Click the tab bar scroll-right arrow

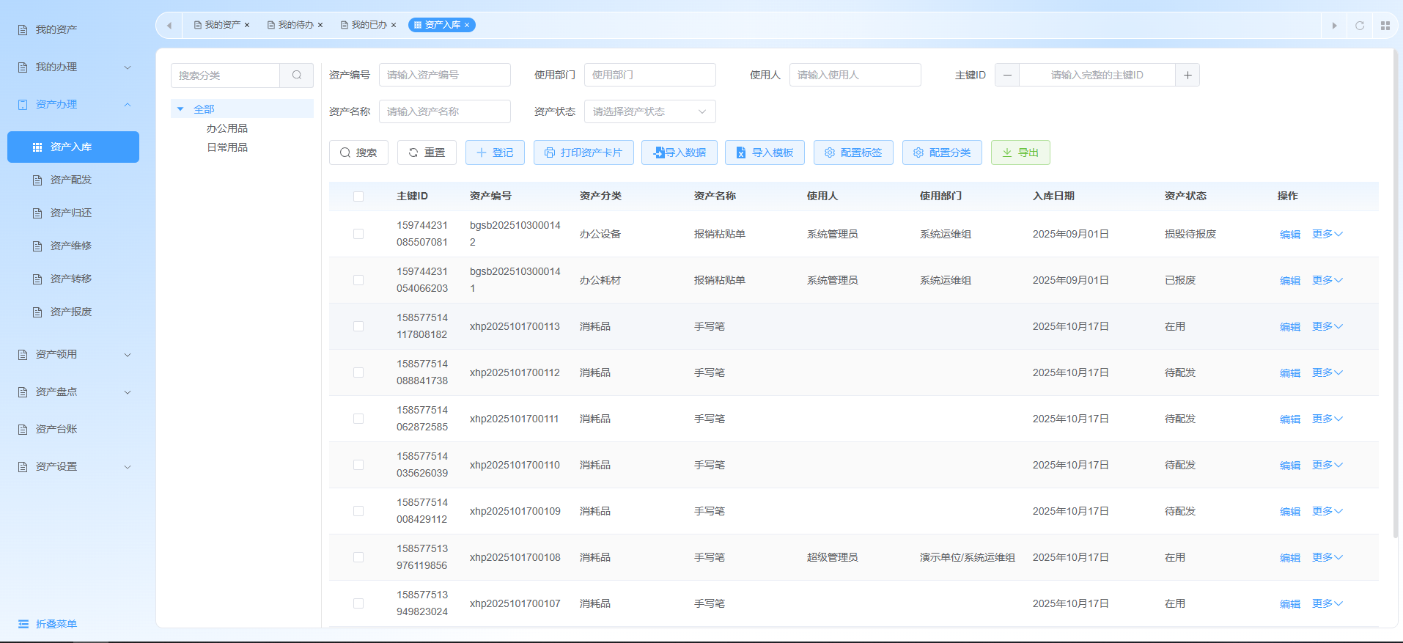1334,25
